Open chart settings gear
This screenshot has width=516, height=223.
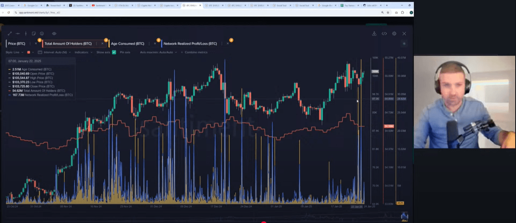point(394,34)
